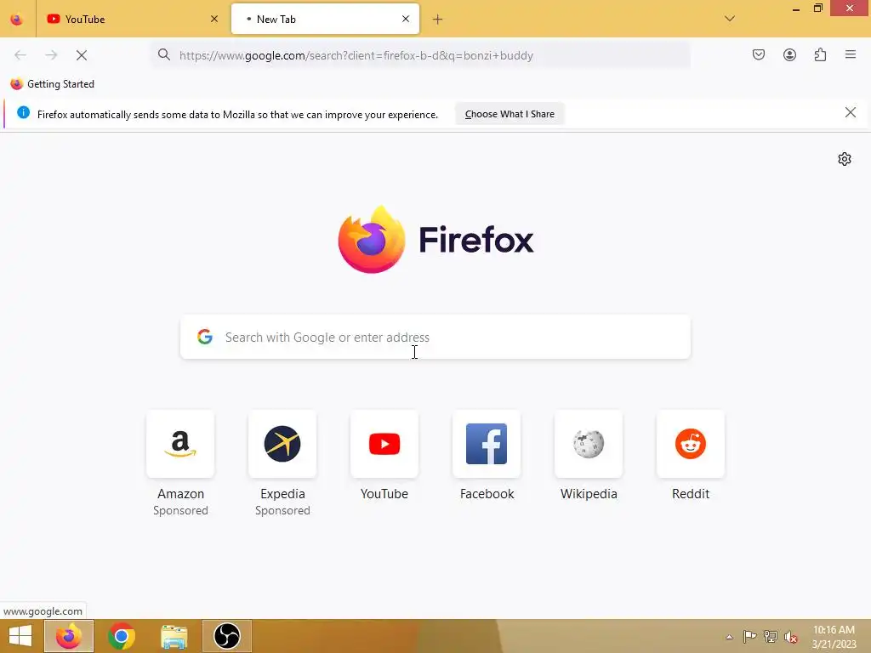Open the Firefox account icon
The width and height of the screenshot is (871, 653).
[789, 54]
